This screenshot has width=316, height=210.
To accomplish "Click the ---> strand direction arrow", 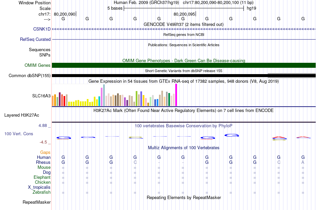I will 47,19.
